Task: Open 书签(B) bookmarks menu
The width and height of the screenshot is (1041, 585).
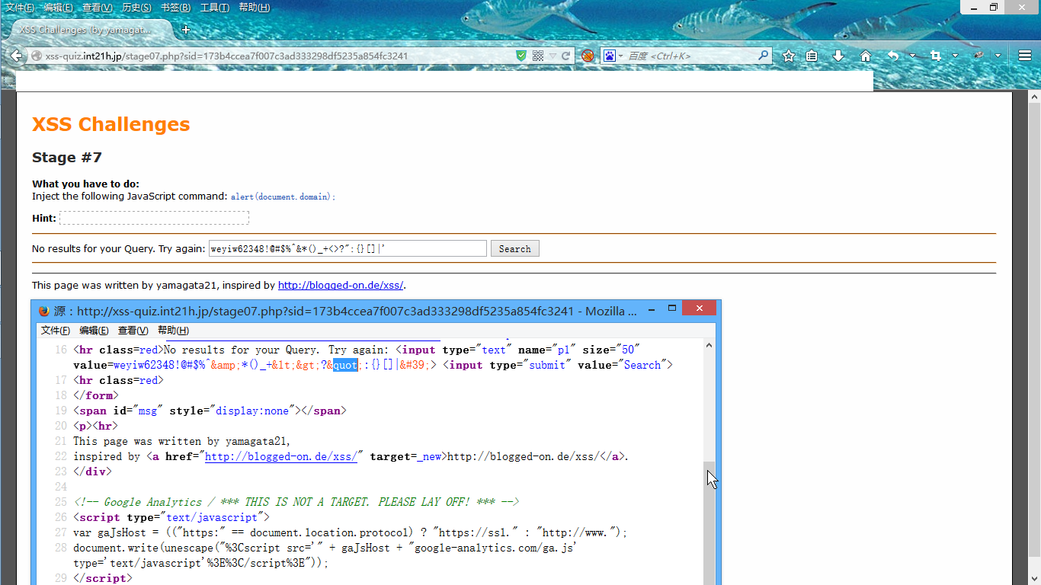Action: (x=176, y=8)
